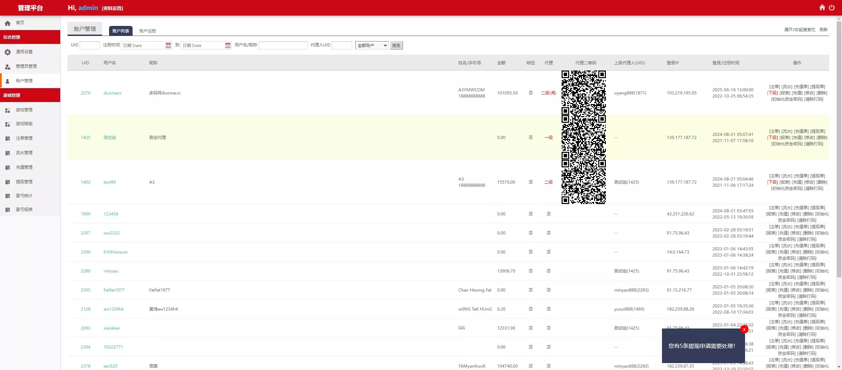This screenshot has height=370, width=842.
Task: Open the start date calendar picker icon
Action: pos(168,45)
